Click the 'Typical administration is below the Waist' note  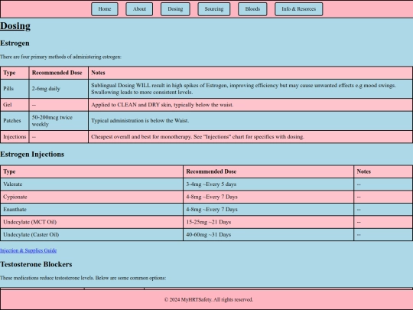tap(140, 121)
